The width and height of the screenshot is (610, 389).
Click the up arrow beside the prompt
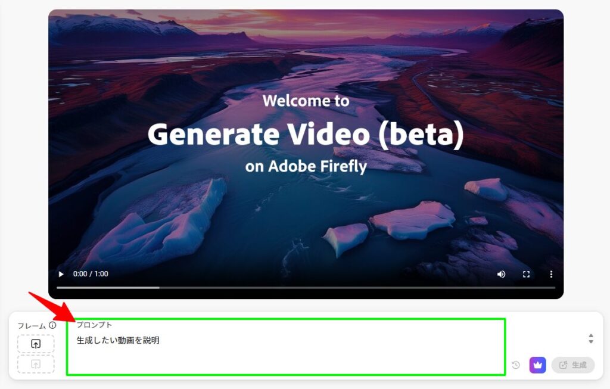(x=591, y=336)
